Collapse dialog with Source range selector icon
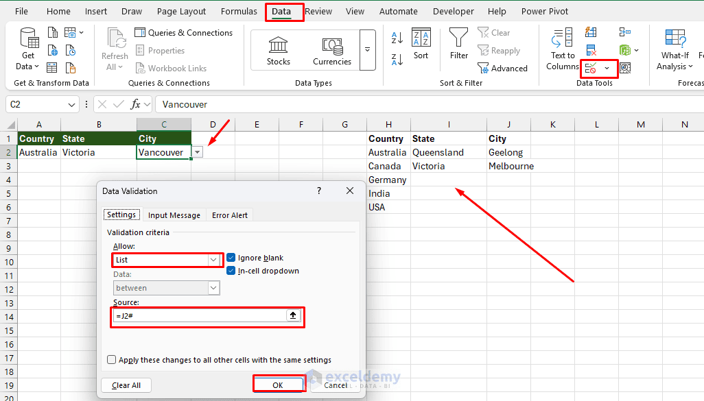Viewport: 704px width, 401px height. pos(293,315)
